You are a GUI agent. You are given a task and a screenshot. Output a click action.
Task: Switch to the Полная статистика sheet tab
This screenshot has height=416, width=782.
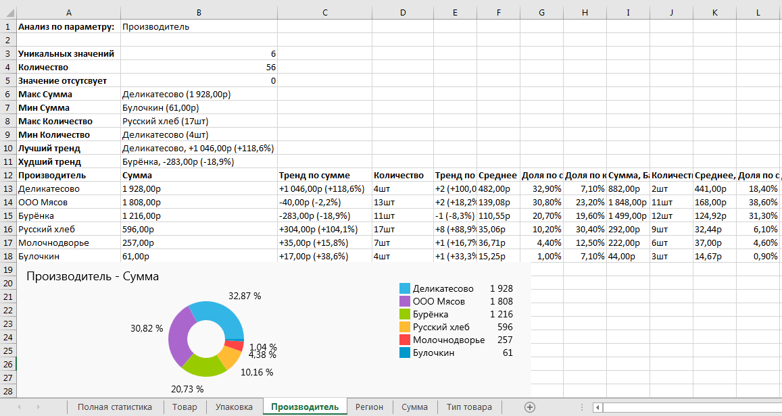115,407
